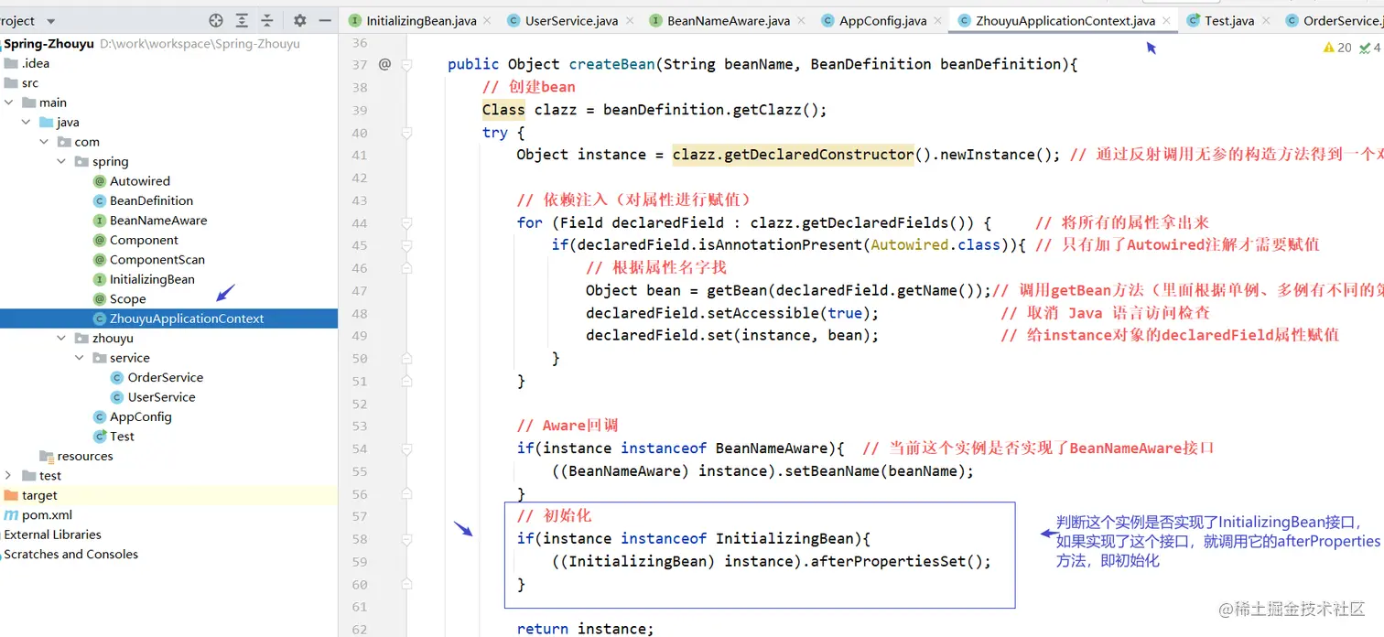Viewport: 1384px width, 637px height.
Task: Switch to InitializingBean.java tab
Action: click(x=421, y=20)
